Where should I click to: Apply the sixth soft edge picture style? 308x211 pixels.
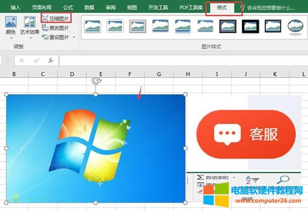click(x=205, y=26)
